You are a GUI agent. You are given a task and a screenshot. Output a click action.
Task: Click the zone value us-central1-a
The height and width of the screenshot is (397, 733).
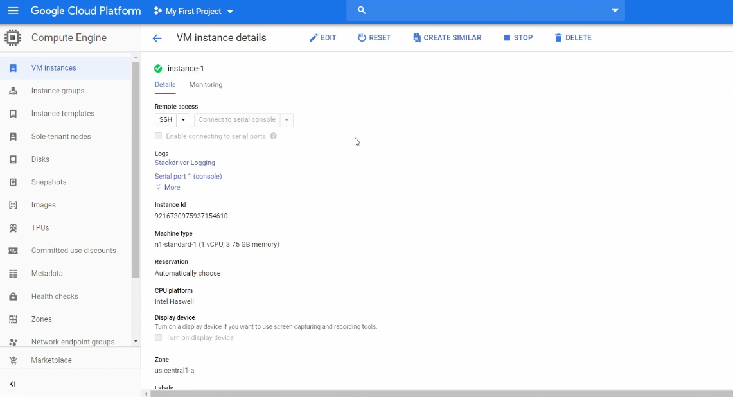point(174,371)
